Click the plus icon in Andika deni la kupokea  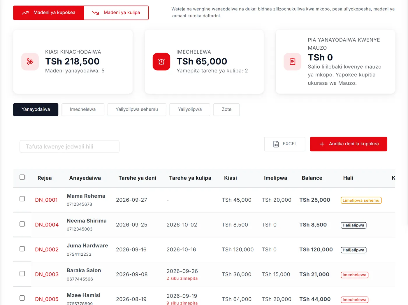click(322, 144)
